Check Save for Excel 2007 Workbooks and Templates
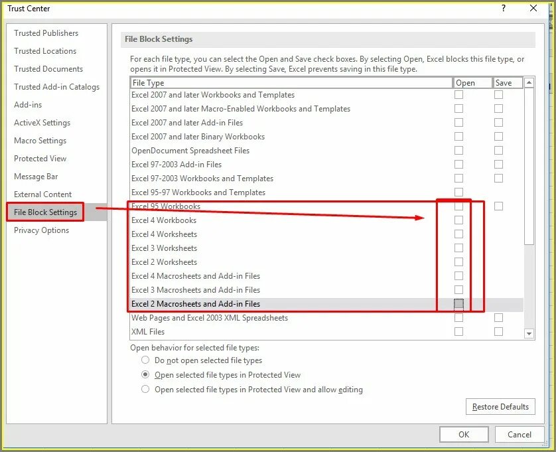This screenshot has height=452, width=556. (x=498, y=95)
